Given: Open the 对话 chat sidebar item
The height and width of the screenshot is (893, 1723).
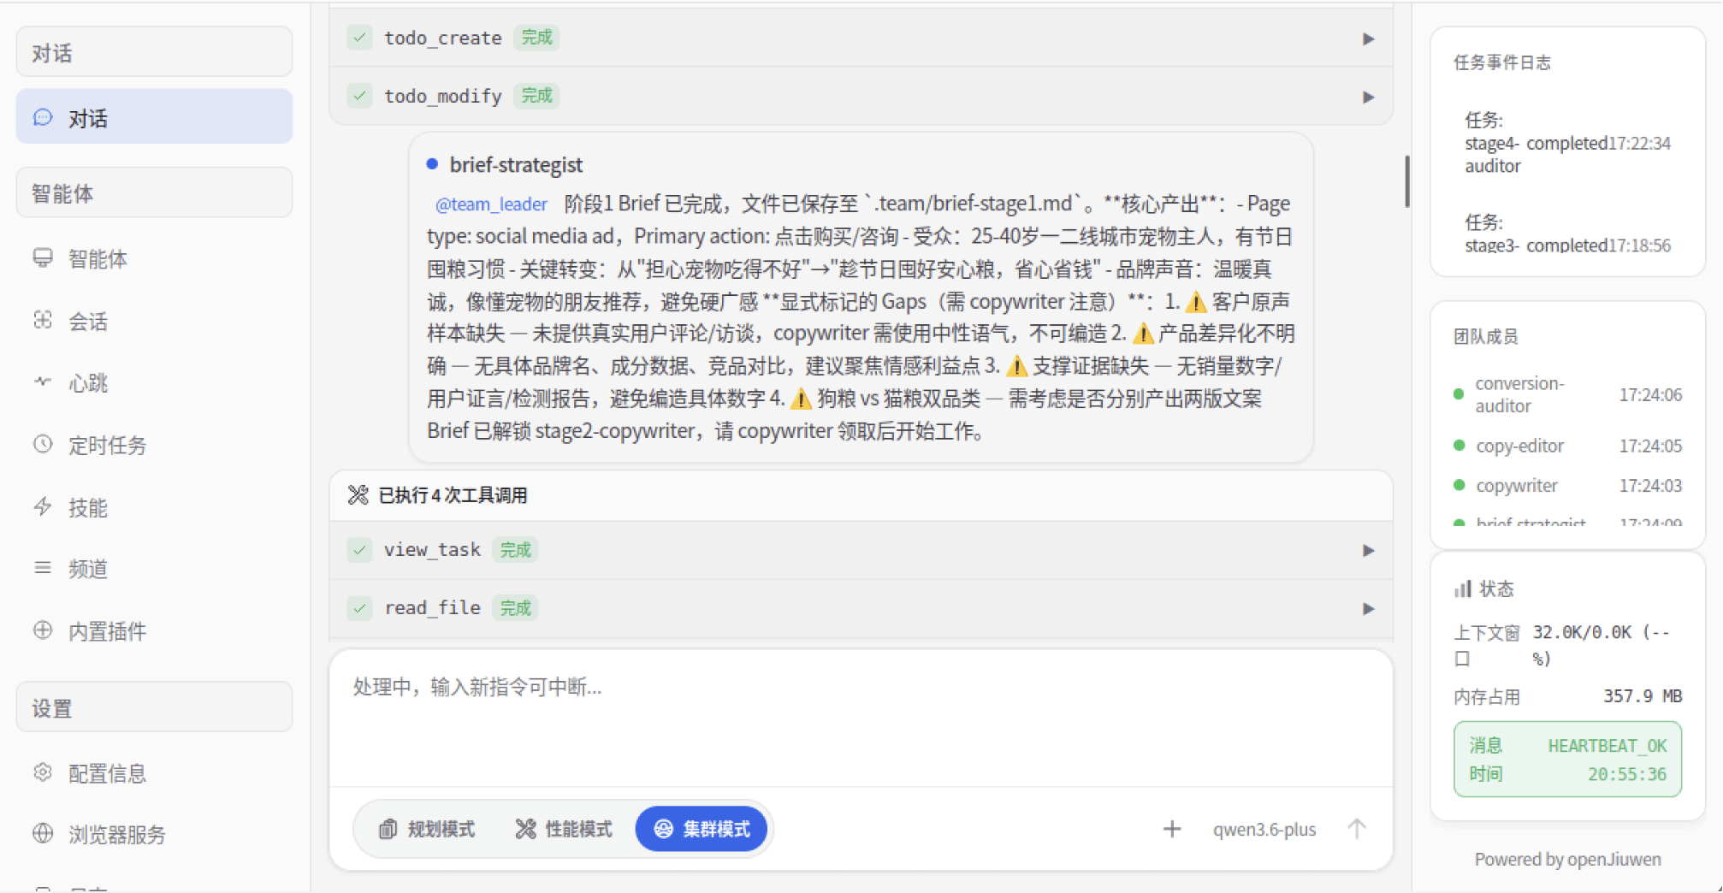Looking at the screenshot, I should [x=154, y=117].
